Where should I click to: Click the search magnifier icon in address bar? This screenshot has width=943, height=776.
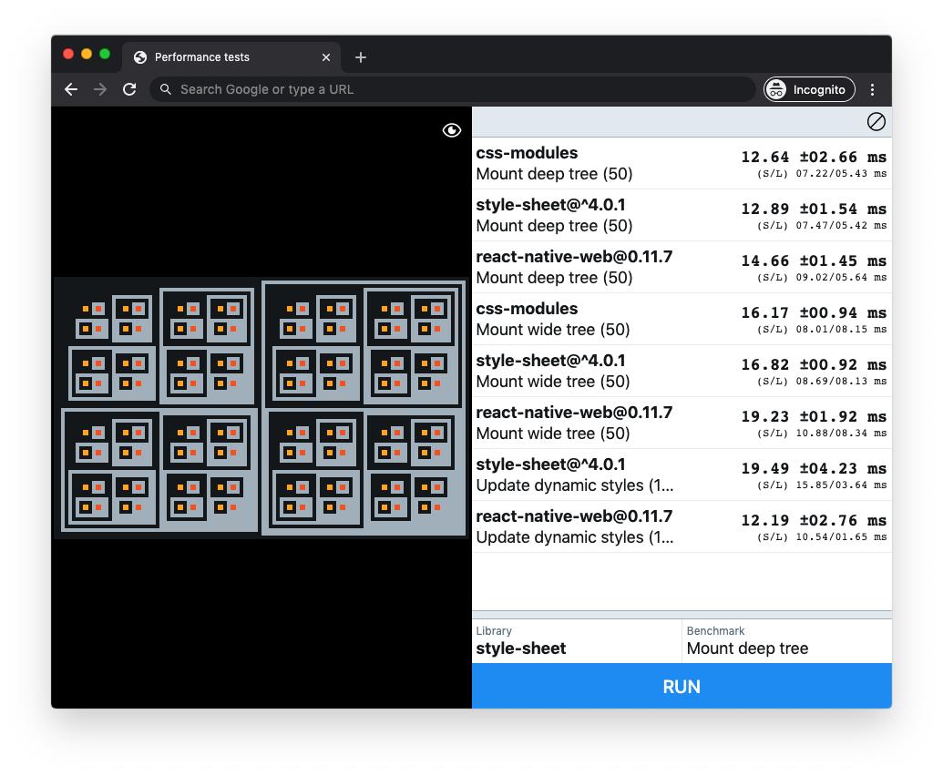tap(166, 89)
